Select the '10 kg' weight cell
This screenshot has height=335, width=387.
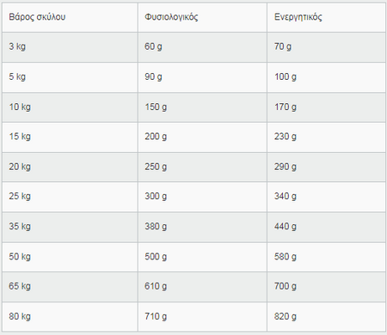click(70, 107)
